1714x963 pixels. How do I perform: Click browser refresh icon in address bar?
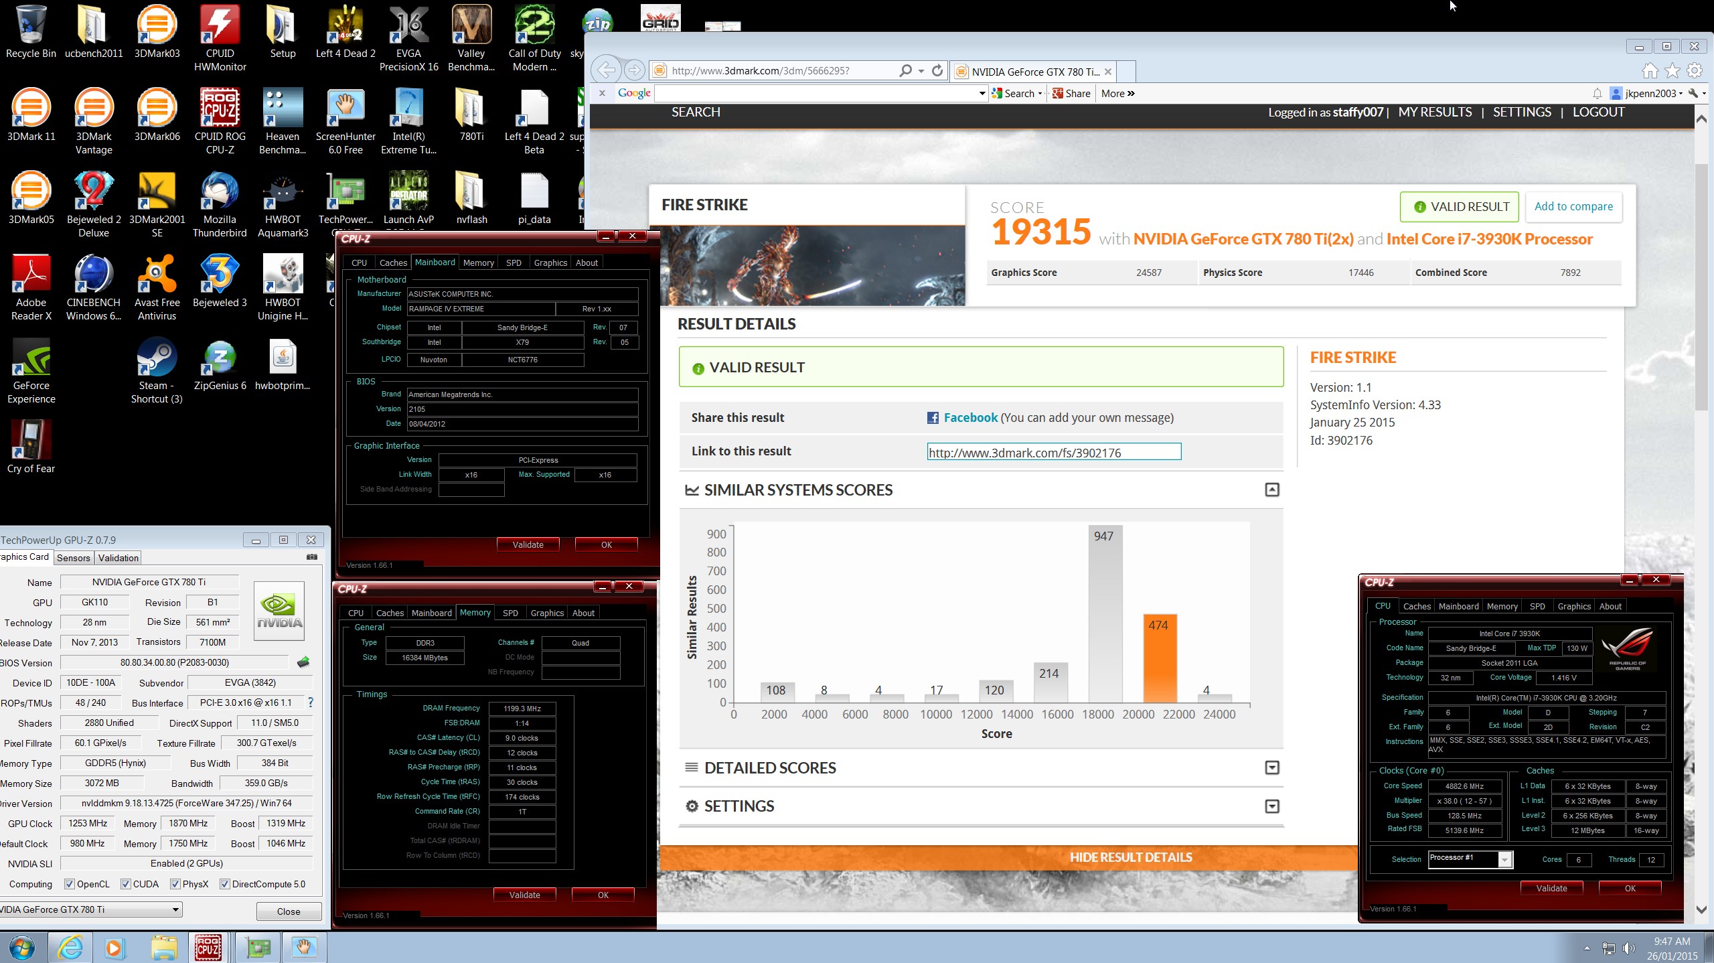[937, 70]
